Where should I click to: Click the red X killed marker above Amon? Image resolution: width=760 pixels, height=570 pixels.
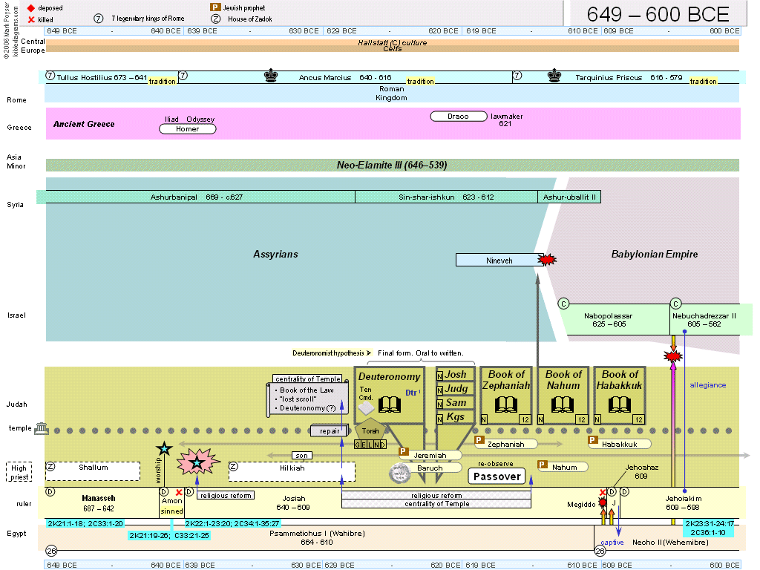click(178, 492)
